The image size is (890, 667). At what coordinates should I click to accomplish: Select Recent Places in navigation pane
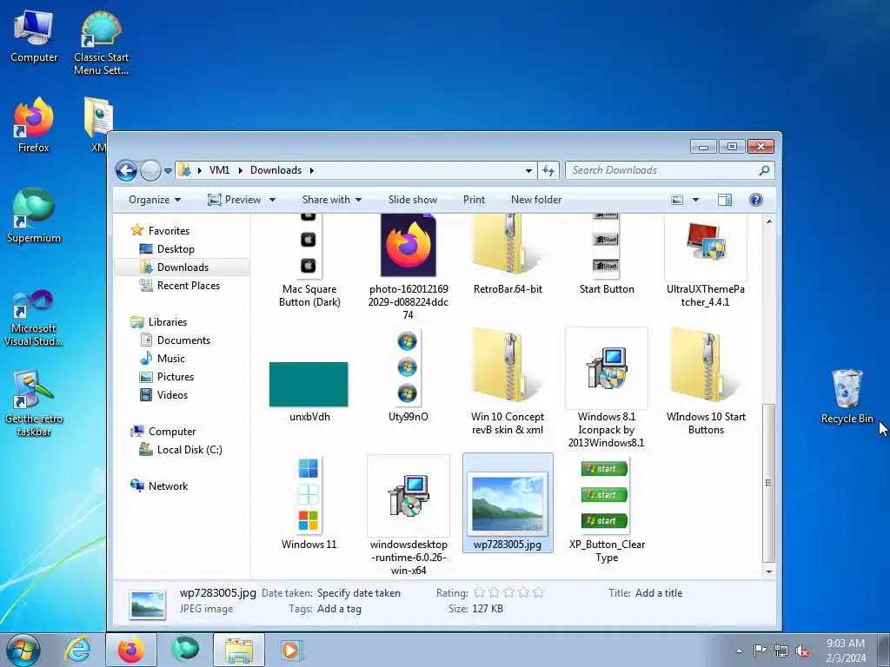(188, 285)
